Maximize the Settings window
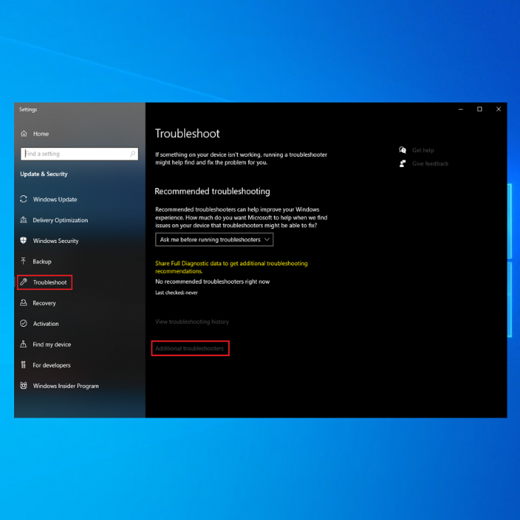Image resolution: width=520 pixels, height=520 pixels. tap(480, 109)
